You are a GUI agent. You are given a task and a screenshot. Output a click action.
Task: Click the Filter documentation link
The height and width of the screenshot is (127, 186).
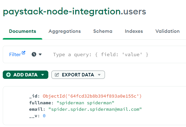pyautogui.click(x=15, y=55)
